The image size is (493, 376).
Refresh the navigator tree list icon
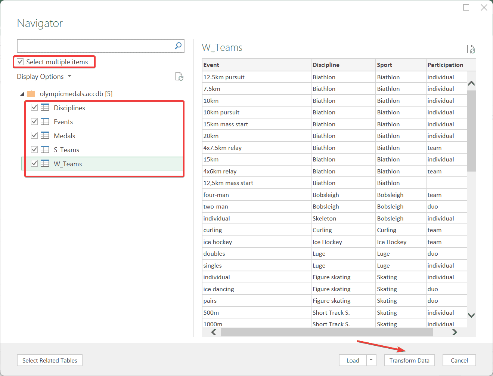(180, 77)
